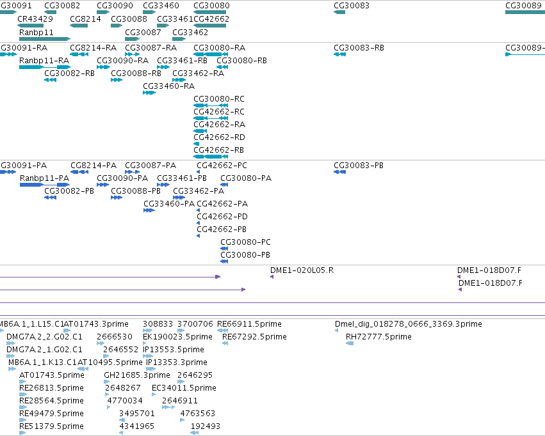The width and height of the screenshot is (545, 436).
Task: Select the CG33460 gene label in the top track
Action: click(x=161, y=6)
